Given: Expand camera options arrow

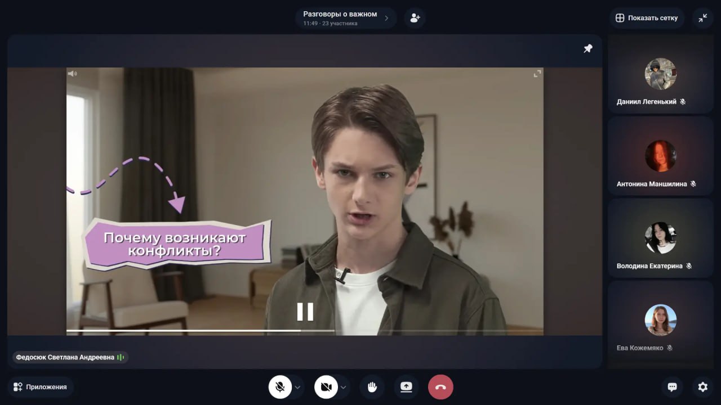Looking at the screenshot, I should point(343,387).
